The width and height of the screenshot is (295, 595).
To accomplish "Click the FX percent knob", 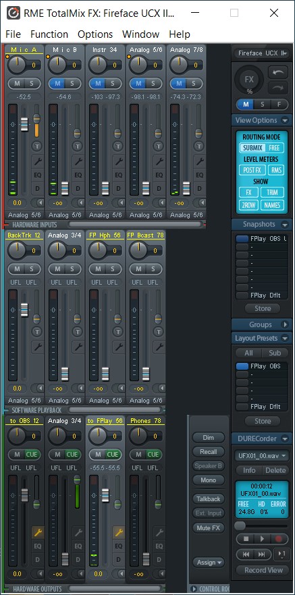I will pyautogui.click(x=248, y=80).
